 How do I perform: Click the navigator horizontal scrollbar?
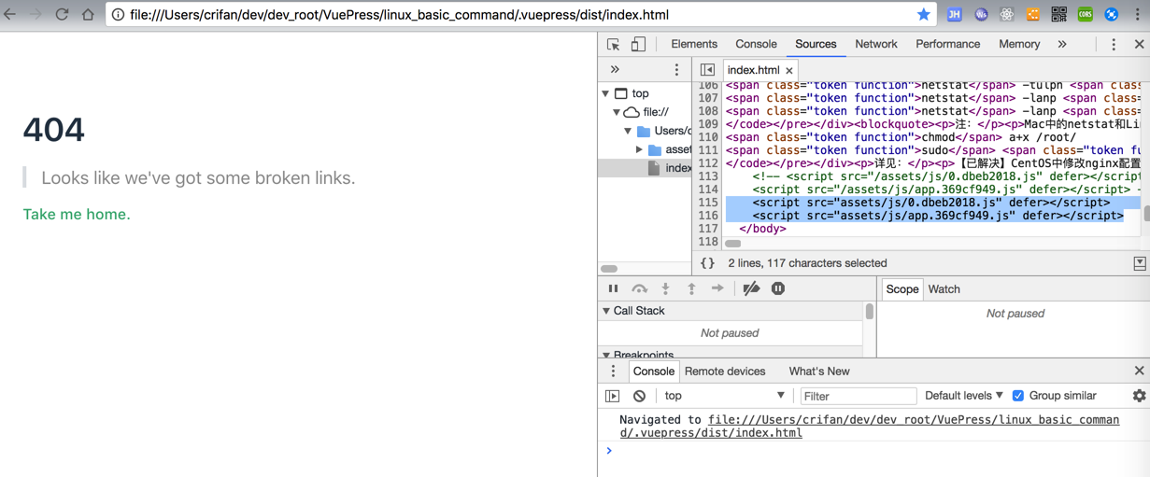coord(609,269)
